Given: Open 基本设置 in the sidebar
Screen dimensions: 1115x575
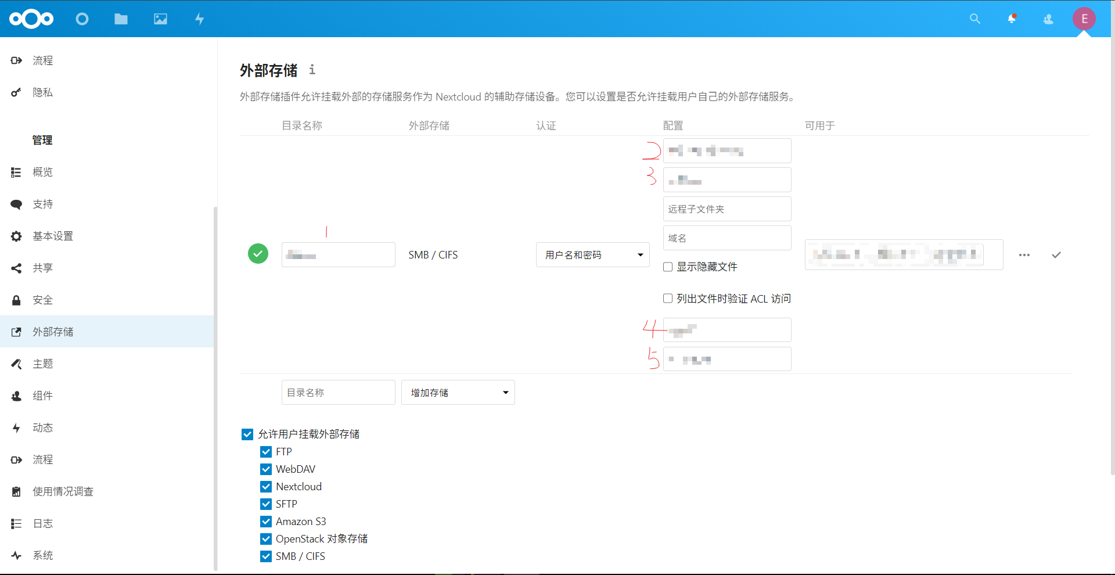Looking at the screenshot, I should 107,236.
